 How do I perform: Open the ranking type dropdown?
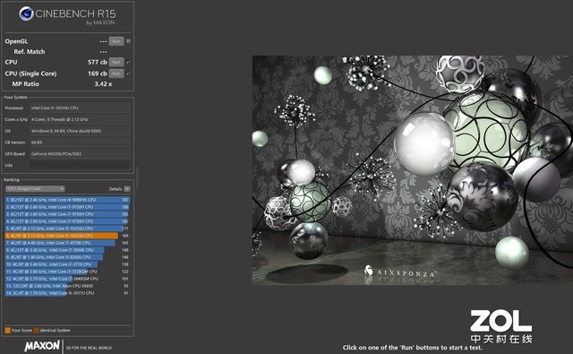coord(35,189)
